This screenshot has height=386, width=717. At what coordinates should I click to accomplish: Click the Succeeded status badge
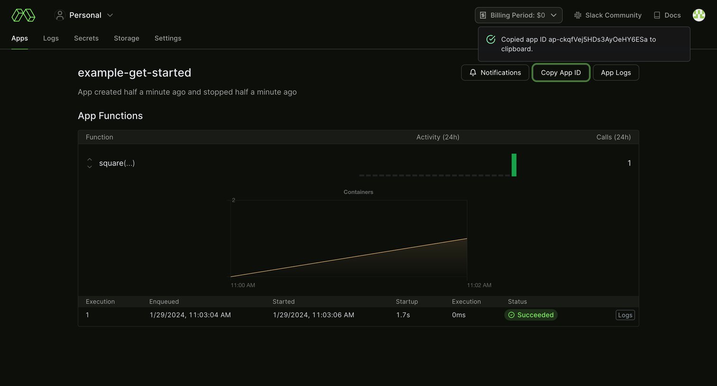point(531,315)
